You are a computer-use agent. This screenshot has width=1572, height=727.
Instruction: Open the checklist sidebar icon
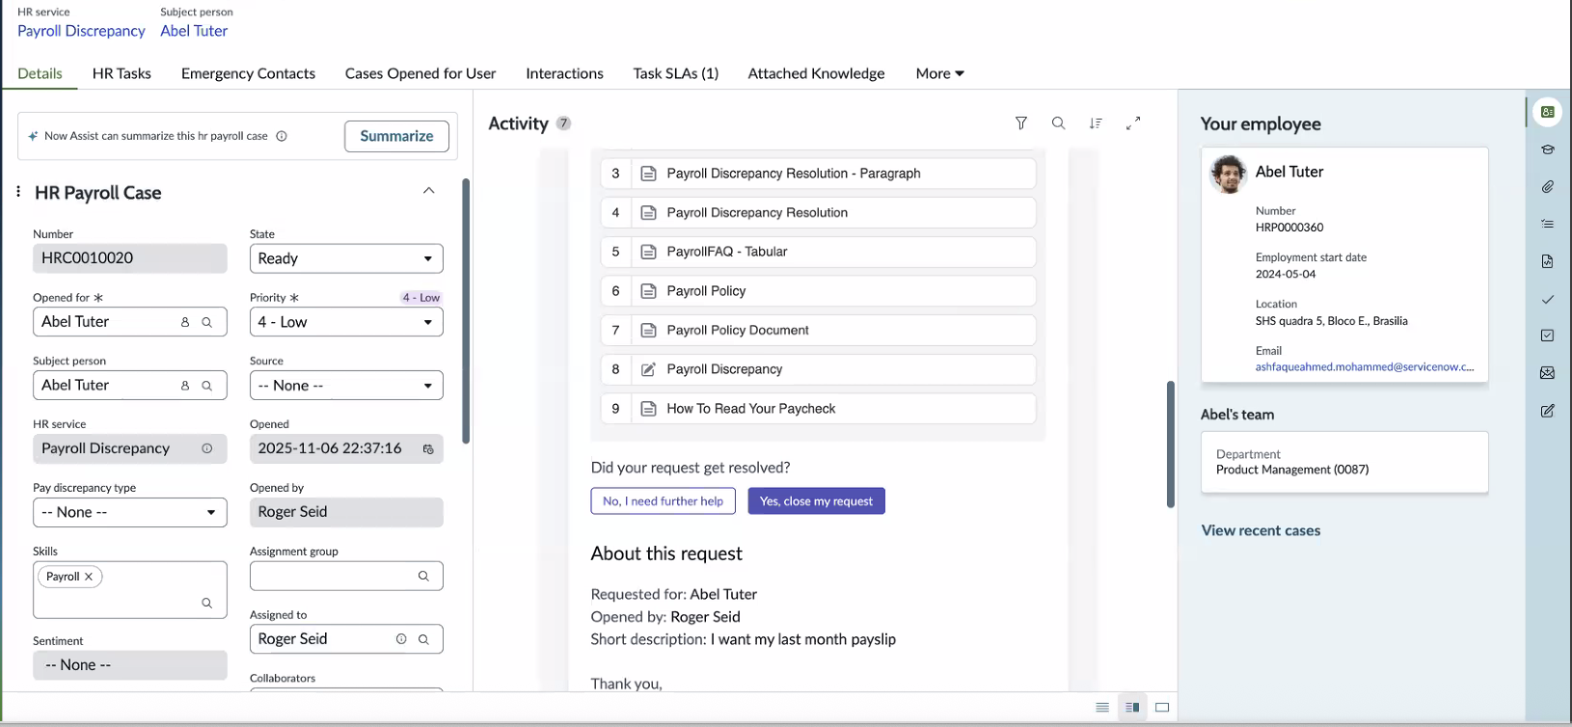[1548, 224]
